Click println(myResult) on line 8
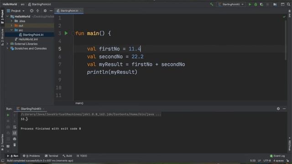The height and width of the screenshot is (164, 292). tap(112, 72)
